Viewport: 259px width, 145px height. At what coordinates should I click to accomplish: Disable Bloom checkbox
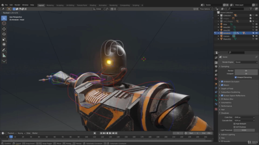(222, 85)
